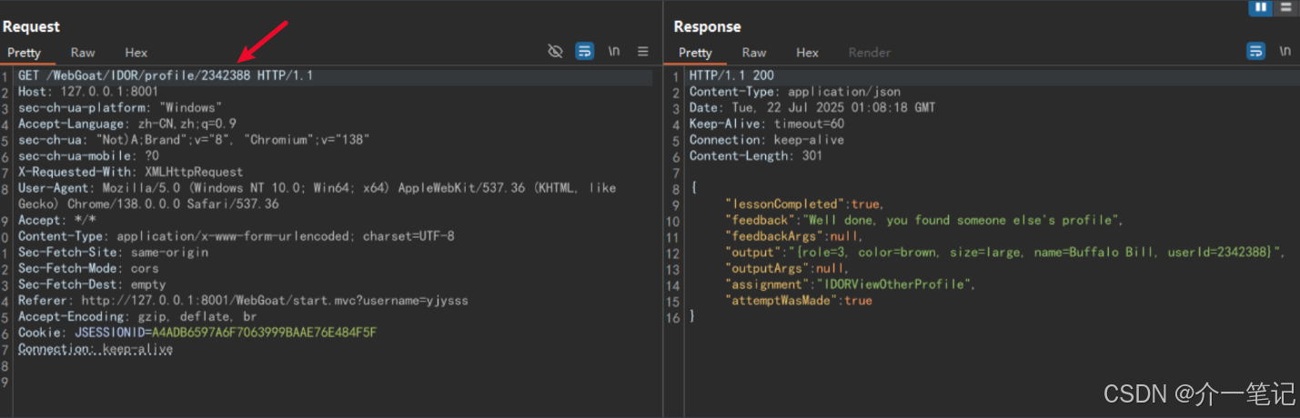Toggle \n line break display in Request panel
The height and width of the screenshot is (418, 1300).
pos(614,52)
